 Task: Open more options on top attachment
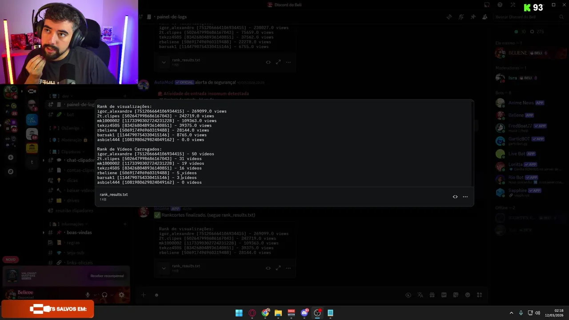[x=288, y=62]
